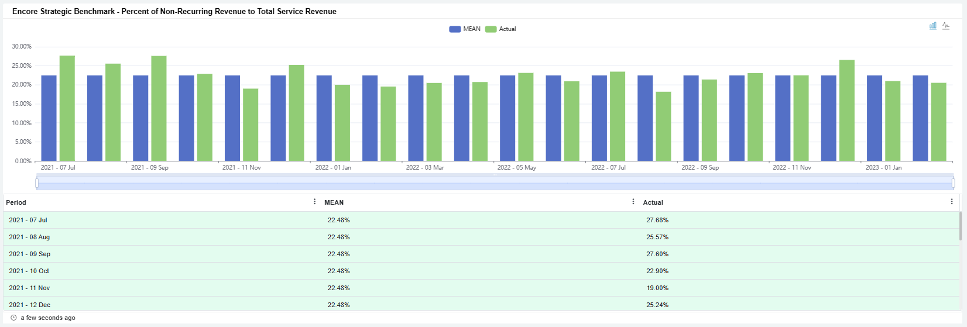Click the tallest green bar for 2021 - 07 Jul
The height and width of the screenshot is (327, 967).
(x=67, y=108)
